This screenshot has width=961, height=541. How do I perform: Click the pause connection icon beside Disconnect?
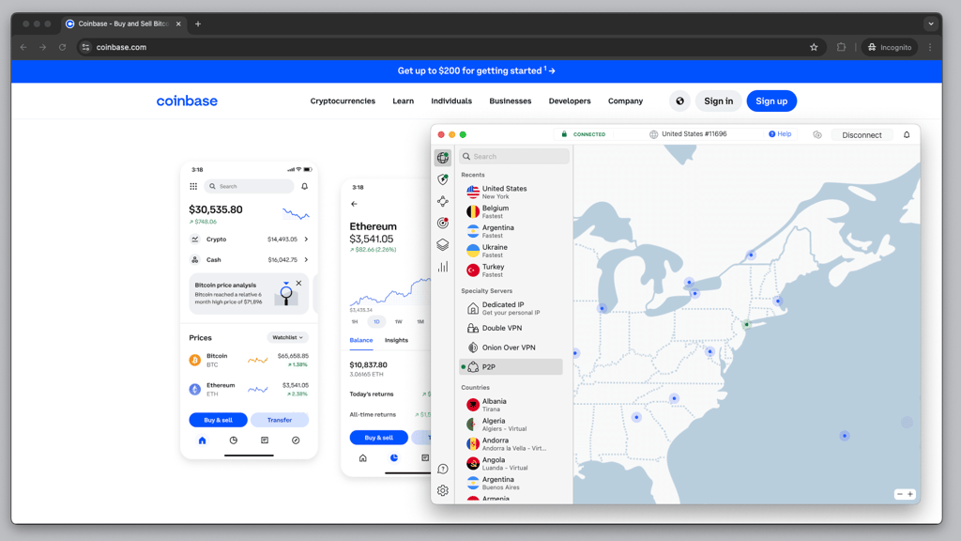817,135
